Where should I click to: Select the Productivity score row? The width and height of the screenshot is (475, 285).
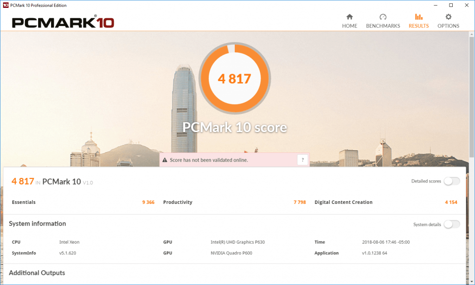234,202
